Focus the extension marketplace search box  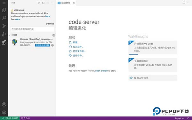(32, 29)
